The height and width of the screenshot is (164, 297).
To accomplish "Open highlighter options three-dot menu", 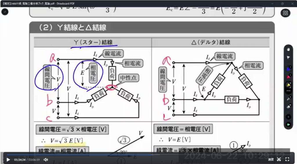I will [x=288, y=91].
